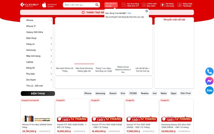
Task: Click 12 THÁNG warranty badge on Samsung Galaxy S25 Ultra
Action: [x=177, y=119]
